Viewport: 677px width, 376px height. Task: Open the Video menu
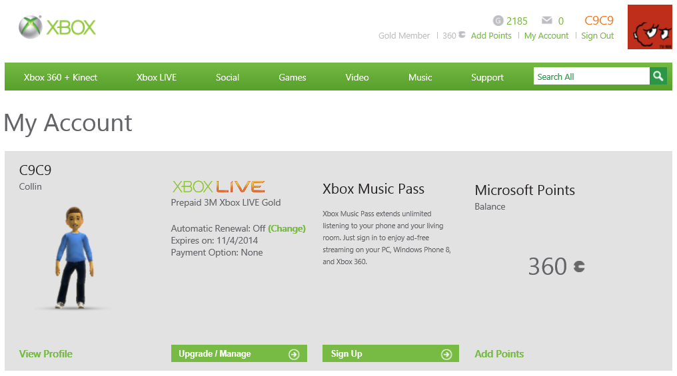point(356,77)
